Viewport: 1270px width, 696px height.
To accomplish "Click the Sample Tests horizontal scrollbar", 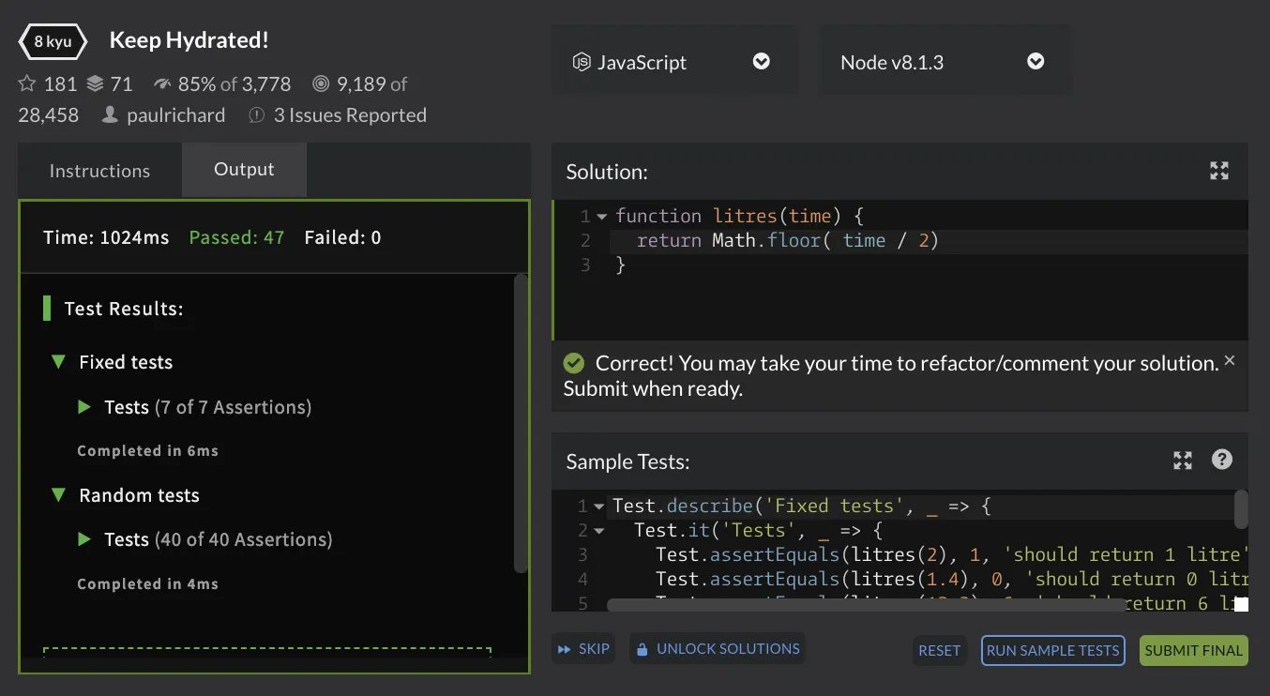I will (x=865, y=605).
